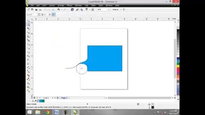205x115 pixels.
Task: Click the add page button before '1 of 1'
Action: tap(34, 98)
